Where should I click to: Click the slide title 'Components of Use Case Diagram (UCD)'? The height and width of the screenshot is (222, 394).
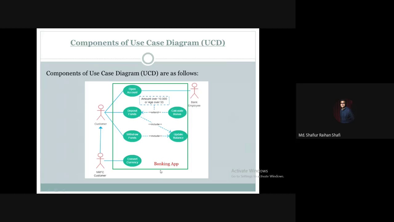(148, 43)
